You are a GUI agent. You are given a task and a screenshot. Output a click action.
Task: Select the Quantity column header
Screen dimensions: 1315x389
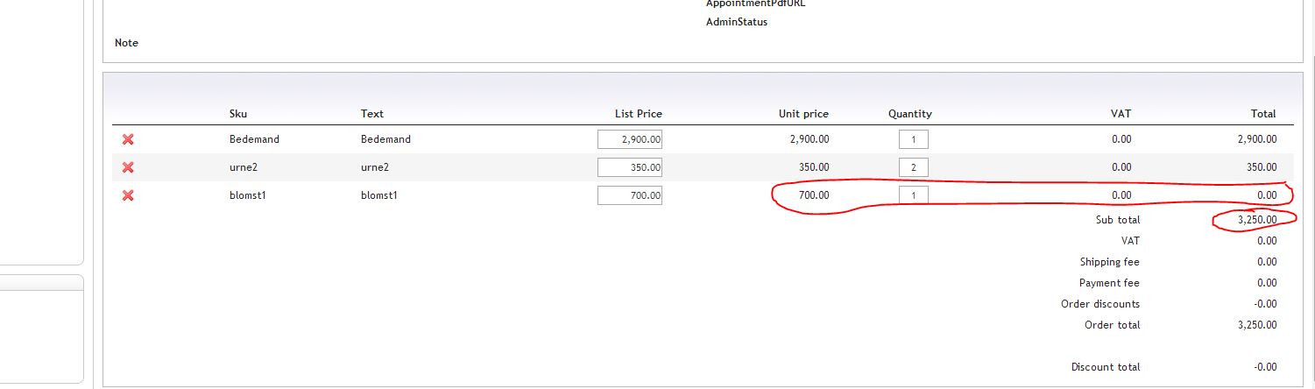pyautogui.click(x=910, y=114)
